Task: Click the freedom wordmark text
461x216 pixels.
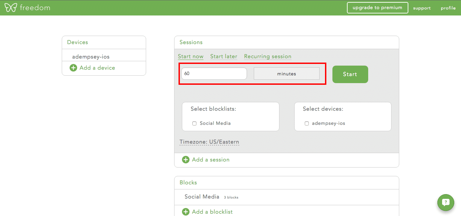Action: coord(35,7)
